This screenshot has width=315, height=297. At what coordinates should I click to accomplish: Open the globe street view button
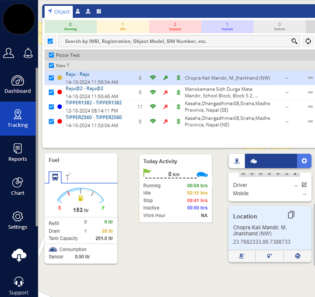tap(297, 256)
